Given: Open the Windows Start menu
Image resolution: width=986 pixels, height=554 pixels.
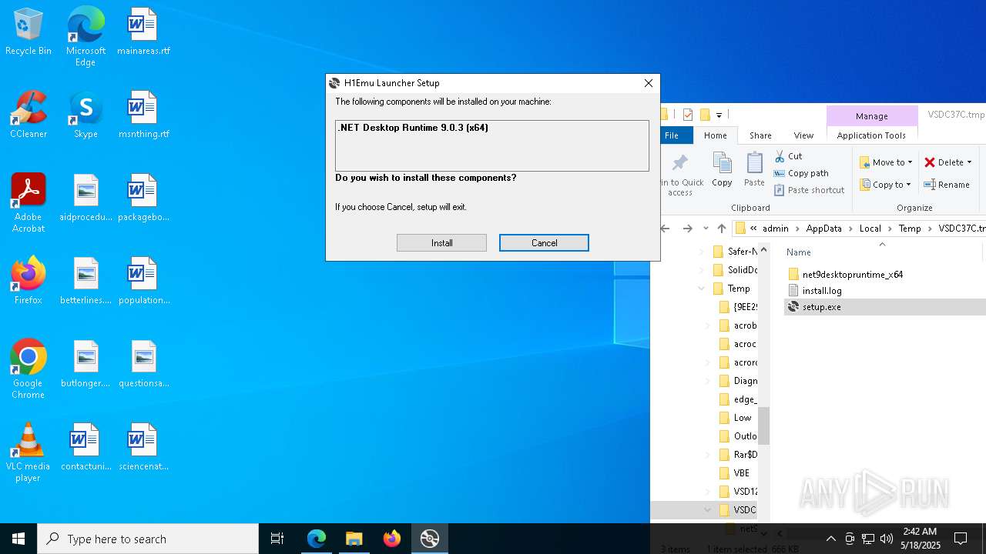Looking at the screenshot, I should tap(18, 539).
